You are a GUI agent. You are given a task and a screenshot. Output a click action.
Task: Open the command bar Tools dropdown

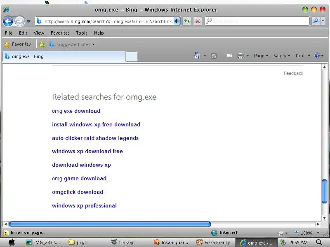coord(302,56)
